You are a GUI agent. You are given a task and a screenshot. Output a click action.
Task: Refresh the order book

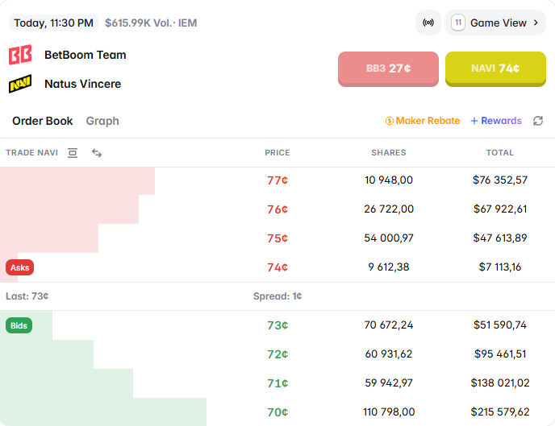[x=538, y=121]
